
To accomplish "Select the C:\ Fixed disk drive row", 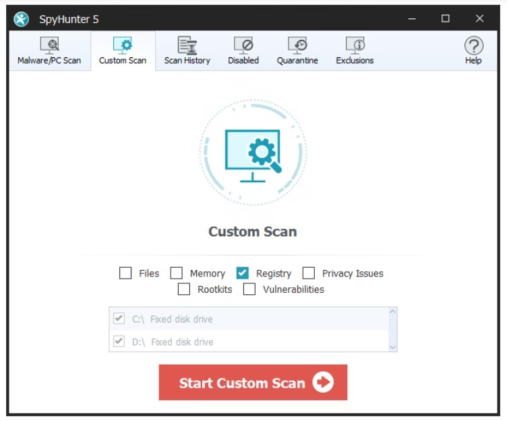I will [x=249, y=318].
